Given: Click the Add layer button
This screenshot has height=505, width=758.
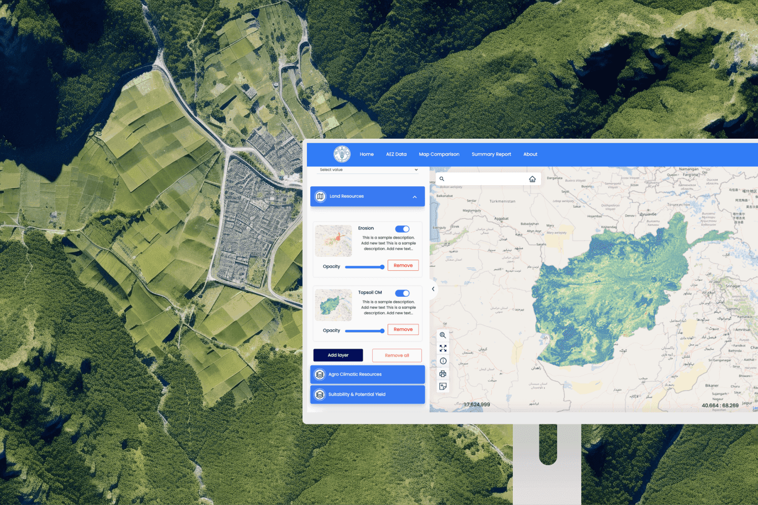Looking at the screenshot, I should 338,355.
